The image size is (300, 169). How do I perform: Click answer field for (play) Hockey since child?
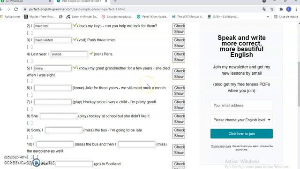click(53, 102)
